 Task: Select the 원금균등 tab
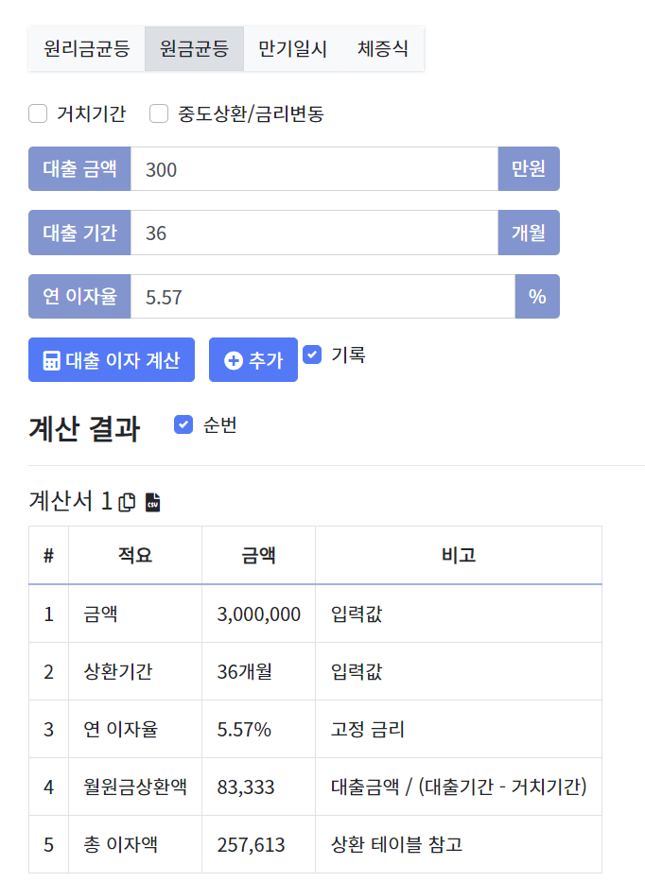193,48
